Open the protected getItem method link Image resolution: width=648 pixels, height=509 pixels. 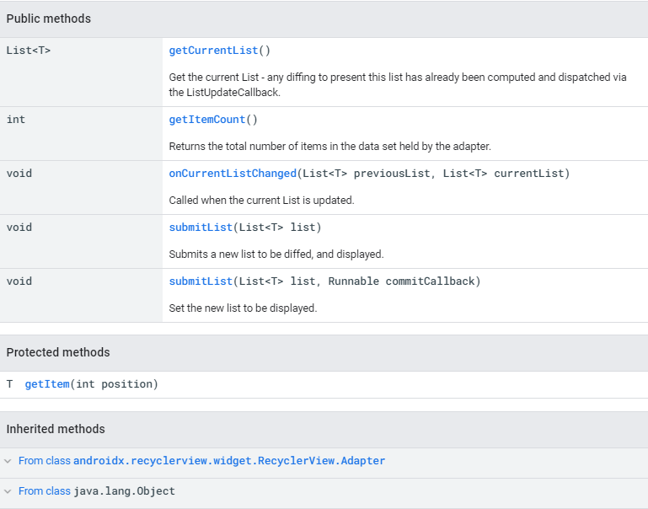(46, 384)
